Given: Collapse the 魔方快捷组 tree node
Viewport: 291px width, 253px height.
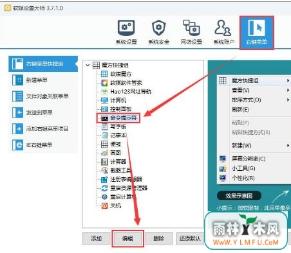Looking at the screenshot, I should pyautogui.click(x=88, y=65).
